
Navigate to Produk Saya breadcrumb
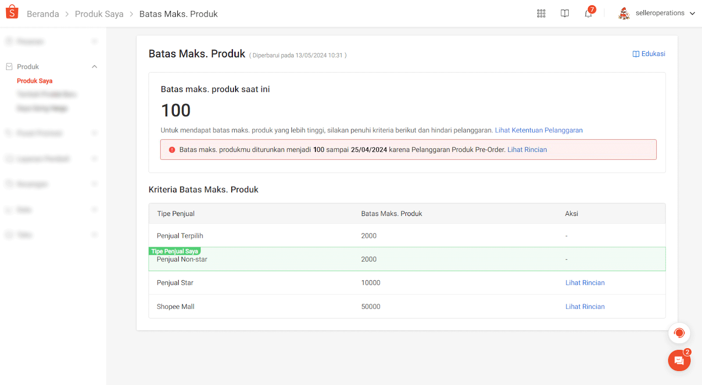click(99, 14)
